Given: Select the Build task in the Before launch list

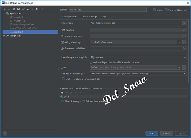Looking at the screenshot, I should [124, 97].
